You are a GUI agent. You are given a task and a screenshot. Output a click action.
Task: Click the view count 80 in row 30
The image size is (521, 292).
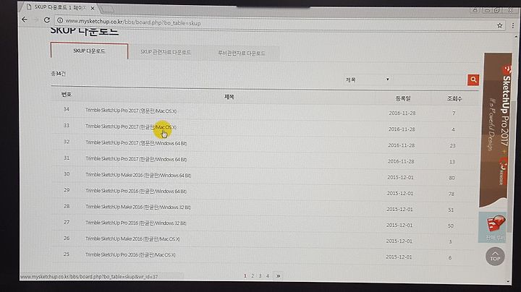(452, 178)
